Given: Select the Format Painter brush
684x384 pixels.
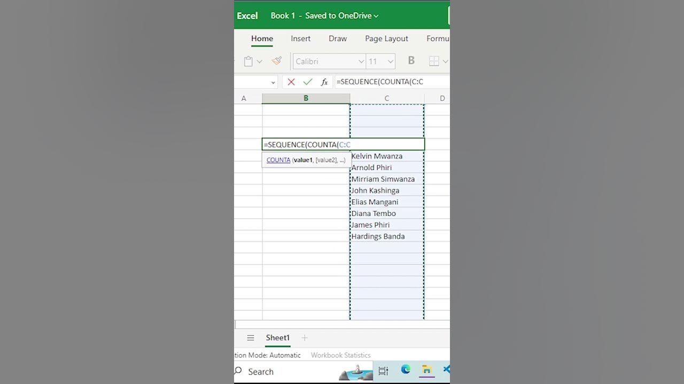Looking at the screenshot, I should [x=277, y=61].
